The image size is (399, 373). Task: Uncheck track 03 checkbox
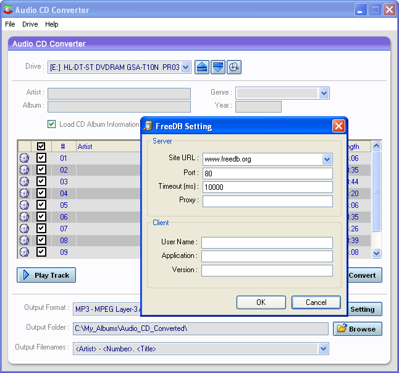tap(41, 181)
